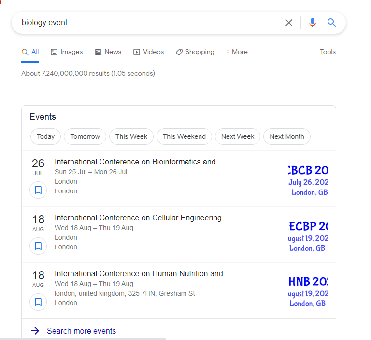Switch to the News search tab

[108, 52]
